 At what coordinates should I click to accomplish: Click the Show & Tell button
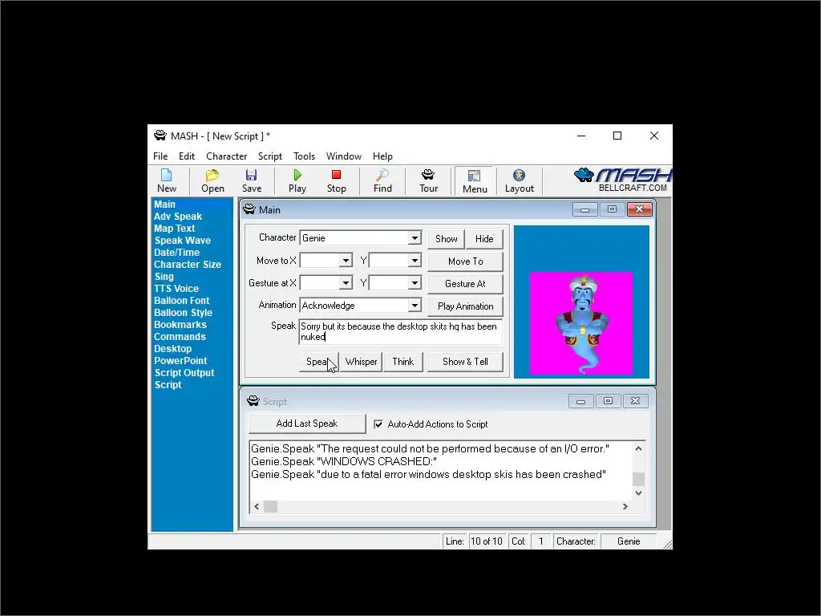click(x=465, y=362)
